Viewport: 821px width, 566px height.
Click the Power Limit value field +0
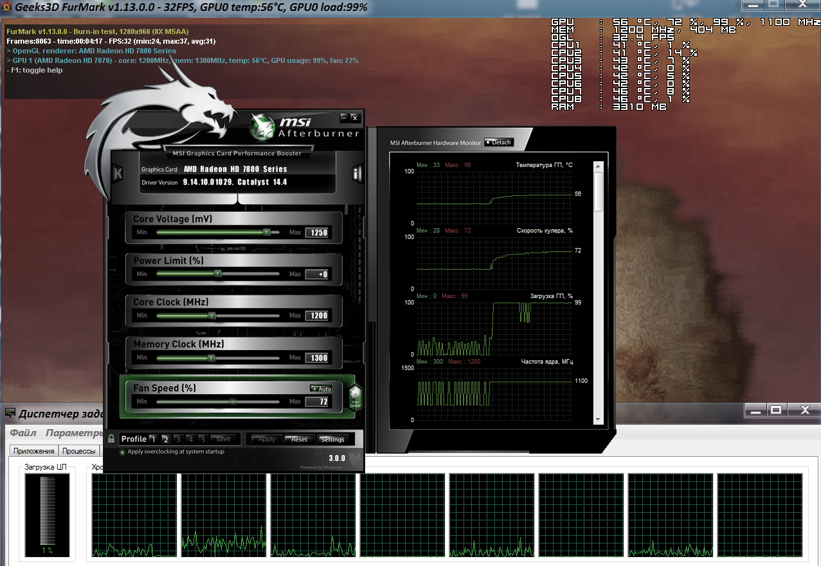(x=318, y=274)
